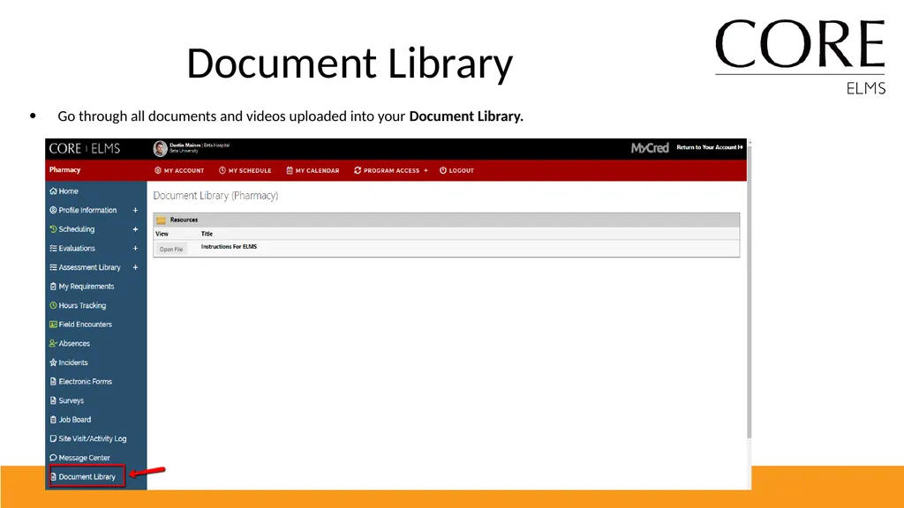
Task: Click the Message Center speech bubble icon
Action: point(53,458)
